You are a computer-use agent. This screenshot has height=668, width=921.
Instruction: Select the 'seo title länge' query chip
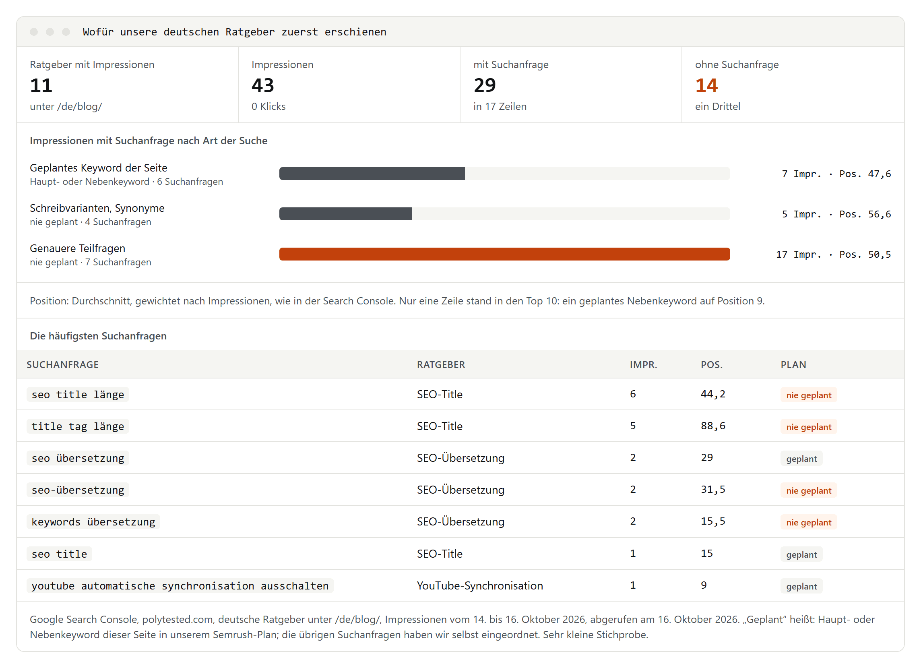[78, 395]
